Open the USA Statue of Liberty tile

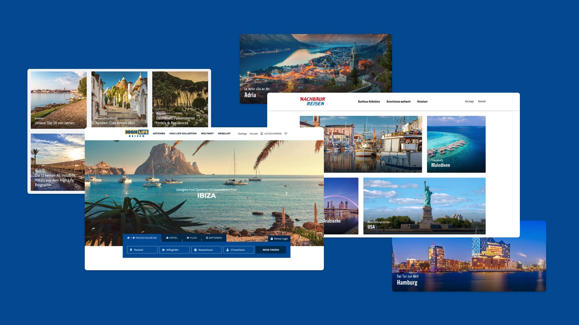424,206
